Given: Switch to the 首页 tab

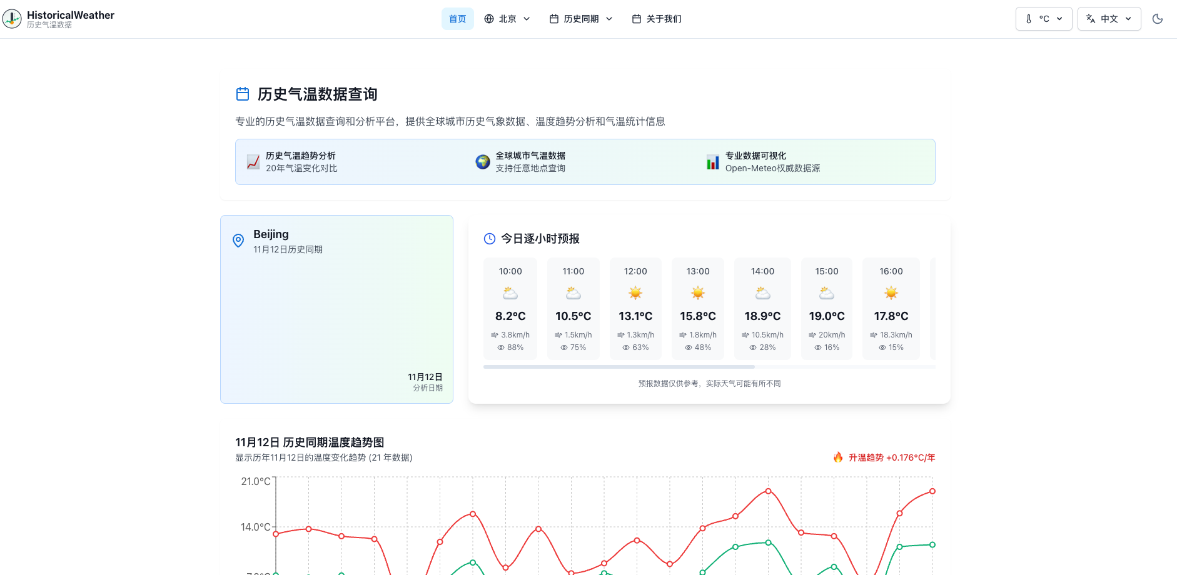Looking at the screenshot, I should coord(458,19).
